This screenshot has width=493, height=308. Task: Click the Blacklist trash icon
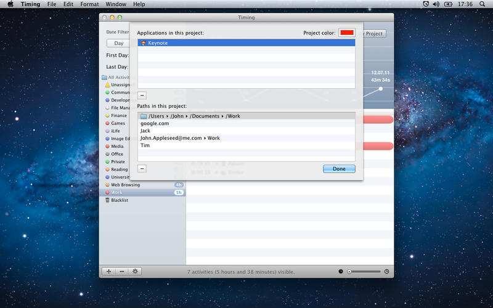click(107, 200)
